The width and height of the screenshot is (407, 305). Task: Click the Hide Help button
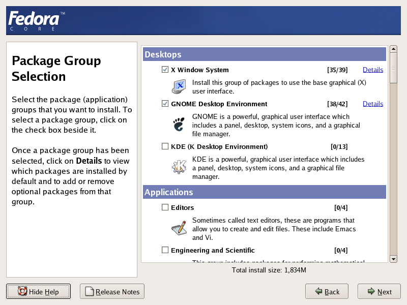pyautogui.click(x=39, y=291)
